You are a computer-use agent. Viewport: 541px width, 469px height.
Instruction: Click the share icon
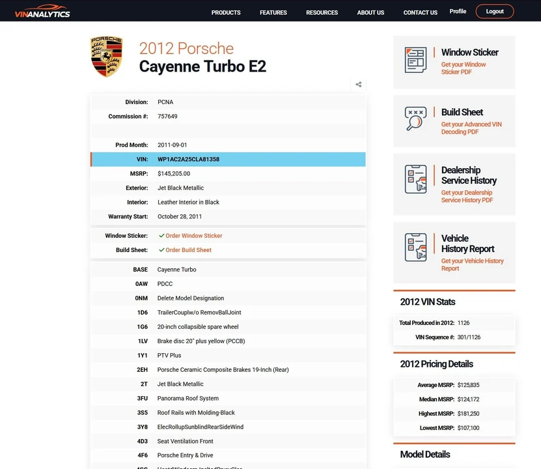click(x=359, y=85)
